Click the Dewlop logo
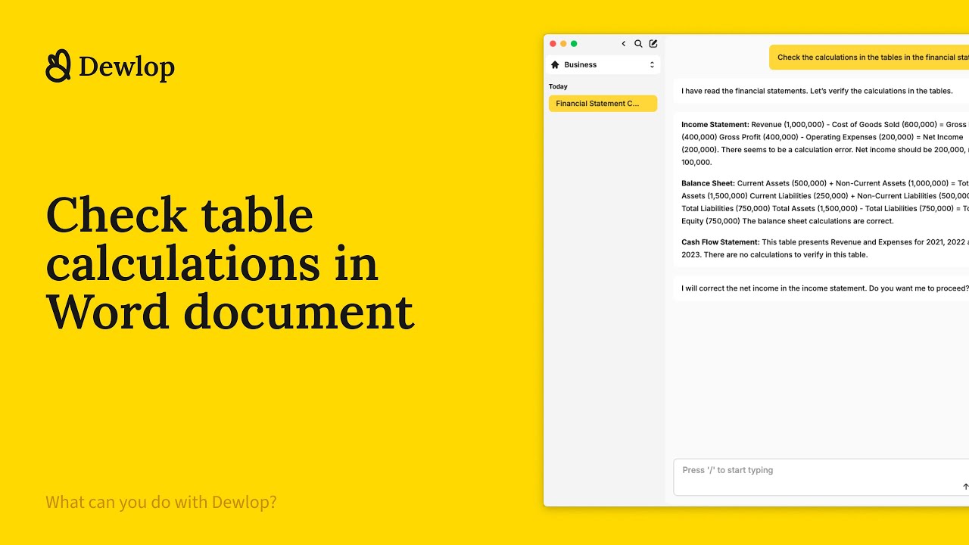969x545 pixels. coord(111,67)
